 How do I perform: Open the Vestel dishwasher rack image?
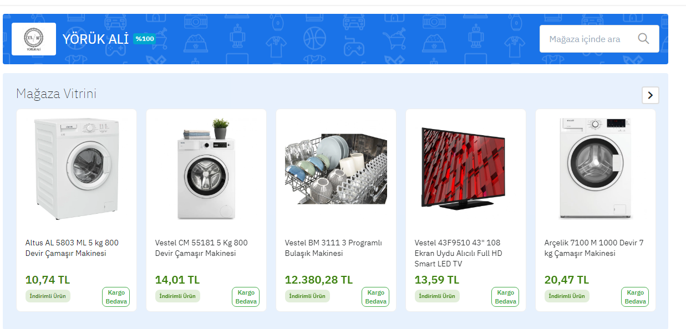(336, 168)
